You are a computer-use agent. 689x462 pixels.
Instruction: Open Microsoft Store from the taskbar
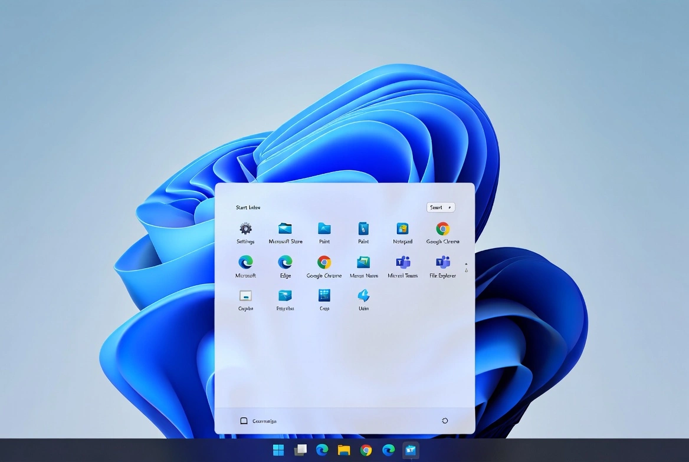(410, 450)
